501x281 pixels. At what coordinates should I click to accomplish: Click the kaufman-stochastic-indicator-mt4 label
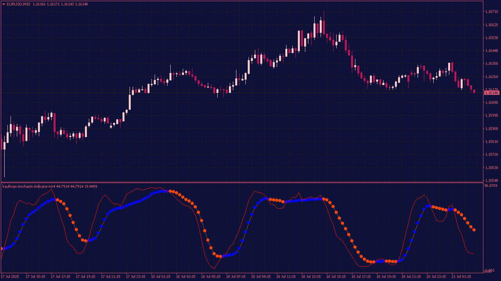pos(29,187)
